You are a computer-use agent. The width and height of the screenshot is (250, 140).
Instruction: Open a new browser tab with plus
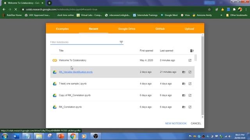[50, 3]
